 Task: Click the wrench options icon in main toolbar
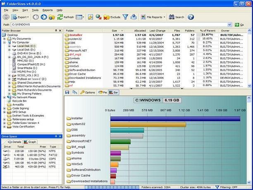pos(91,17)
